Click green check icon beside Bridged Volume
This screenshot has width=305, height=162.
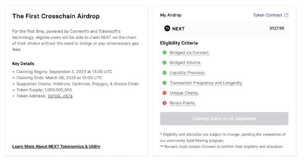click(165, 62)
